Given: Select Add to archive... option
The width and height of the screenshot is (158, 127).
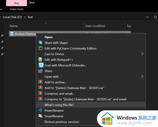Looking at the screenshot, I should coord(56,82).
